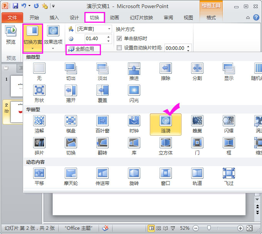Open the 视图 view tab

(x=188, y=17)
